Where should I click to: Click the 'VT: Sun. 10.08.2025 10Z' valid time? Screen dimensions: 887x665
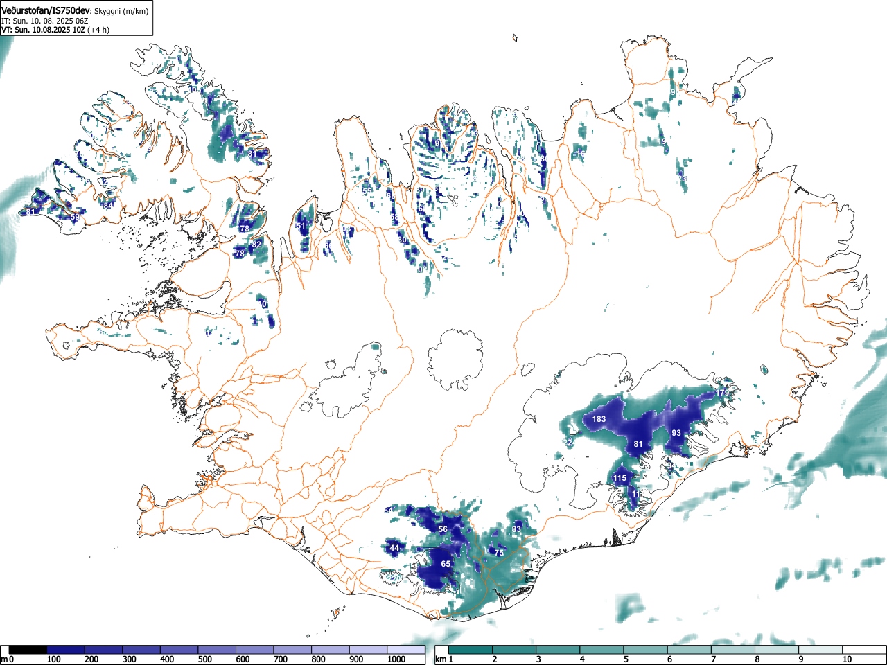tap(43, 30)
